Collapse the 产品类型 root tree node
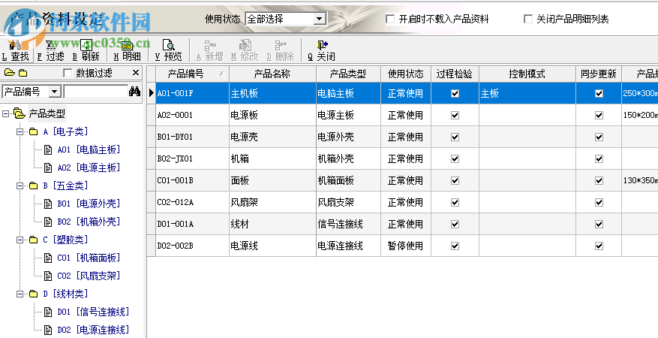The image size is (658, 338). pos(5,113)
